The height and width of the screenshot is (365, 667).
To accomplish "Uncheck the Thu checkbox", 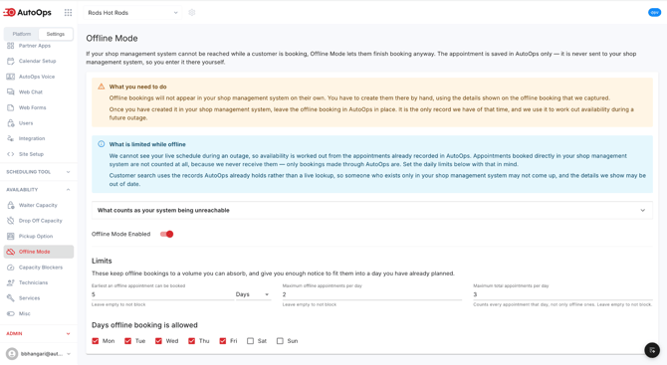I will pos(192,341).
